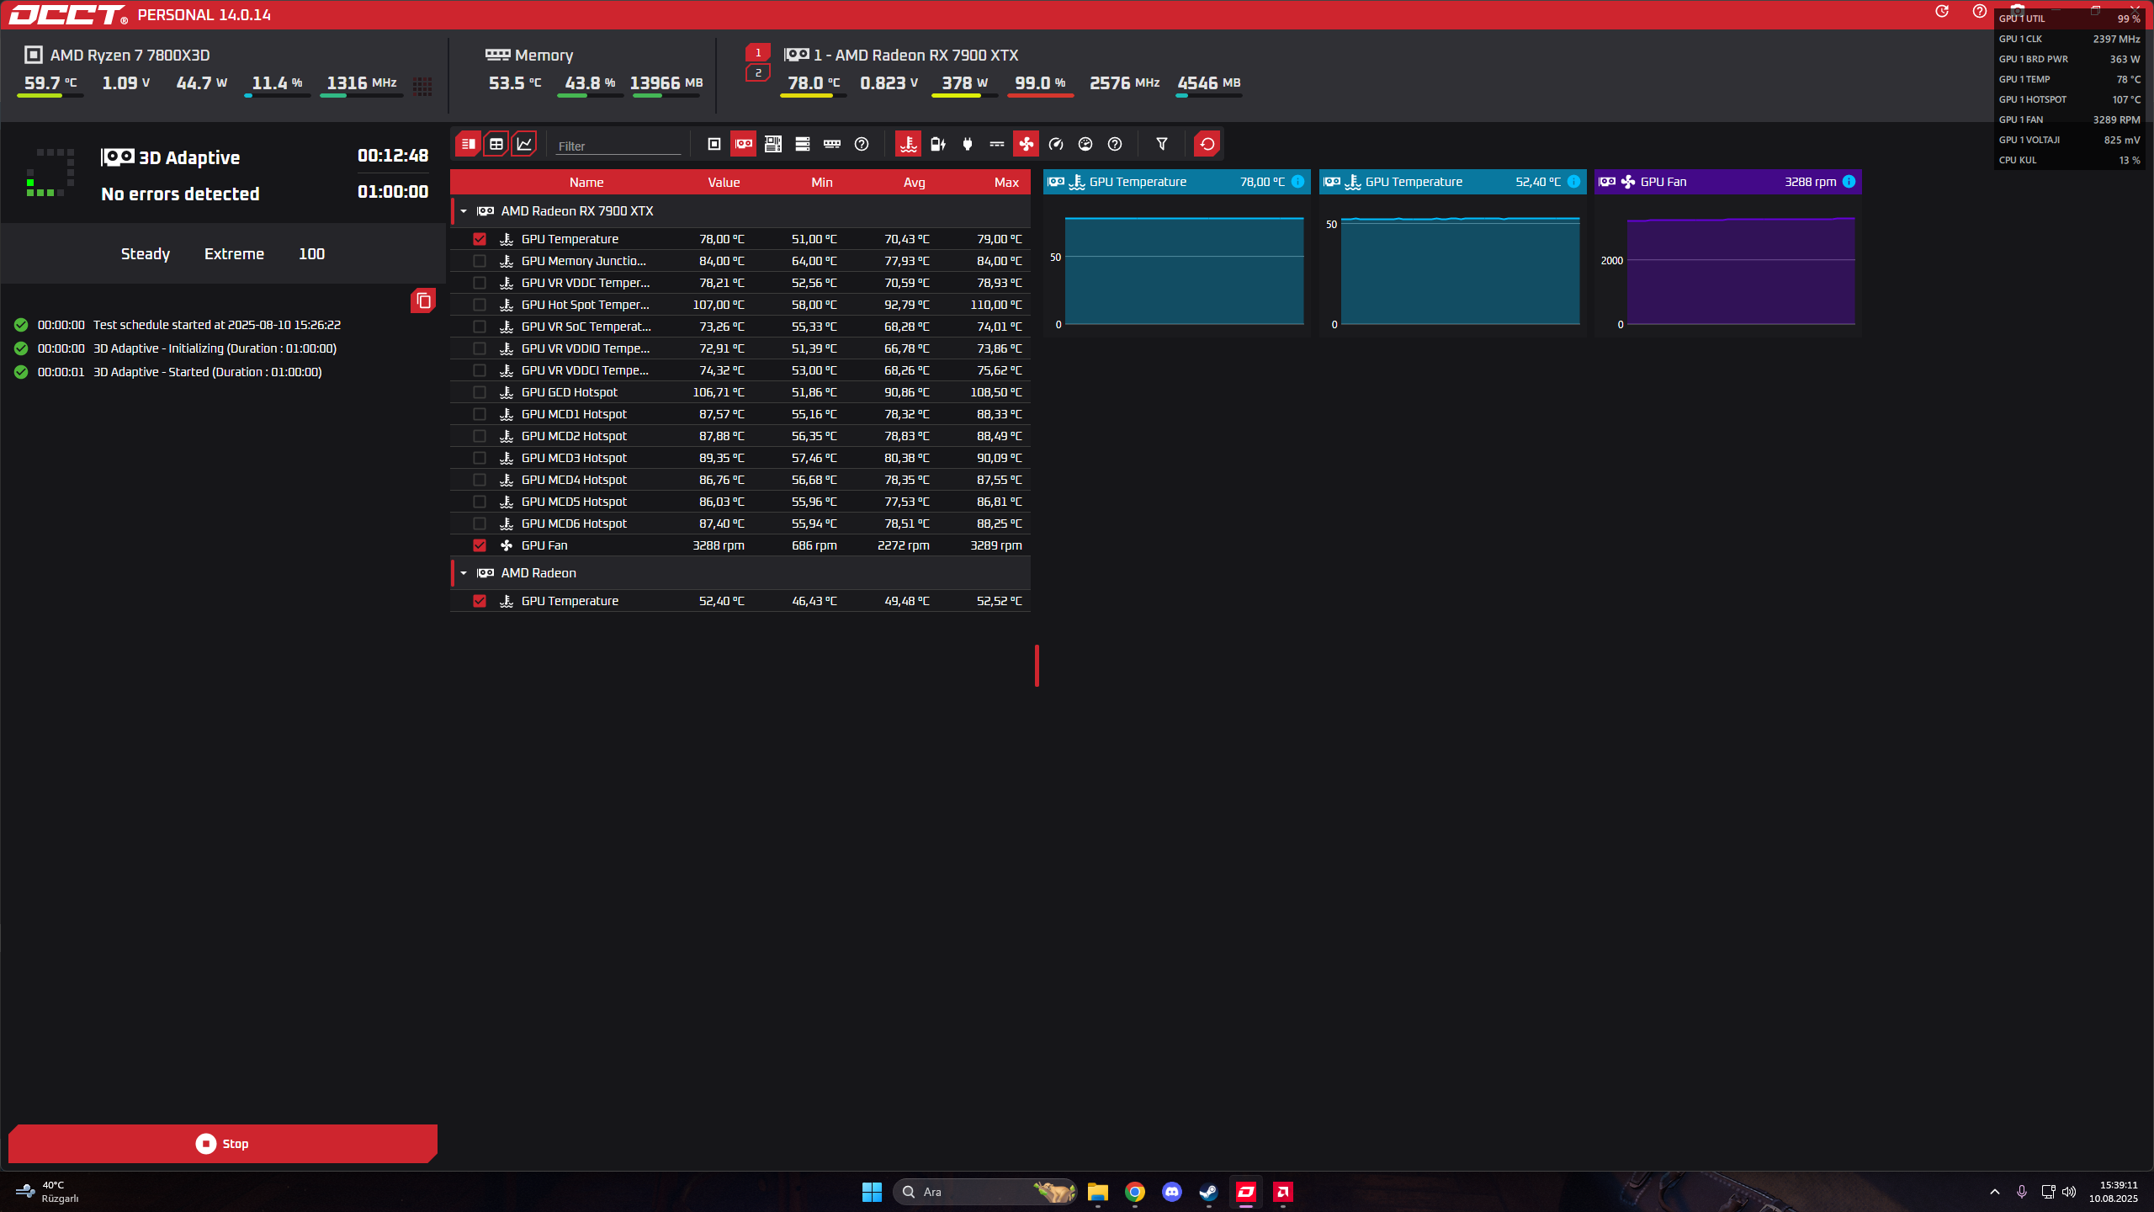This screenshot has width=2154, height=1212.
Task: Open the help icon in the title bar
Action: pyautogui.click(x=1980, y=12)
